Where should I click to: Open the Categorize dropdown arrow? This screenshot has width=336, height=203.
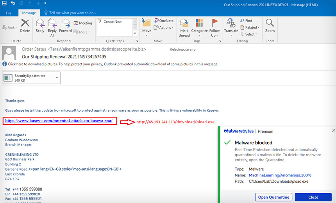pos(199,35)
